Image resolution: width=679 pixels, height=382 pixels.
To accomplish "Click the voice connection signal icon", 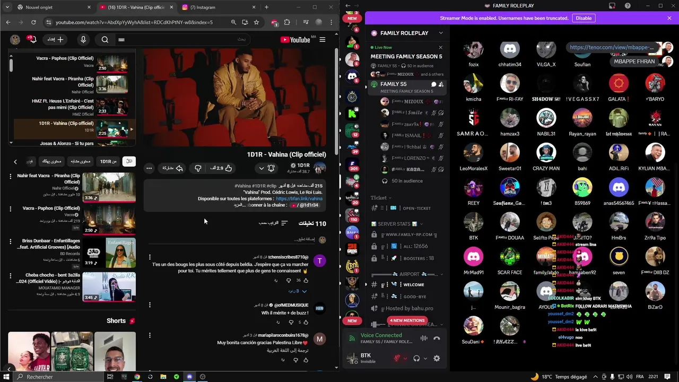I will tap(352, 338).
